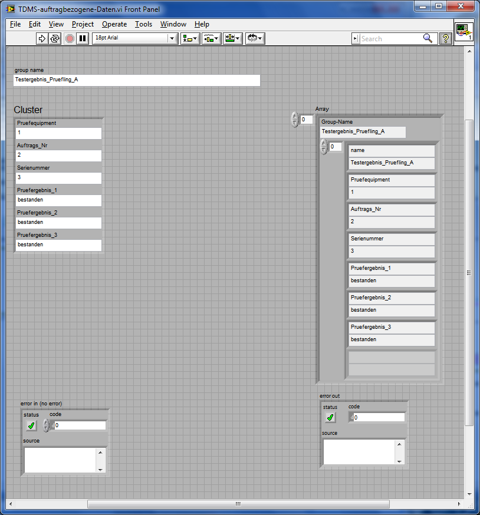This screenshot has height=515, width=480.
Task: Open the Reorder dropdown
Action: (255, 38)
